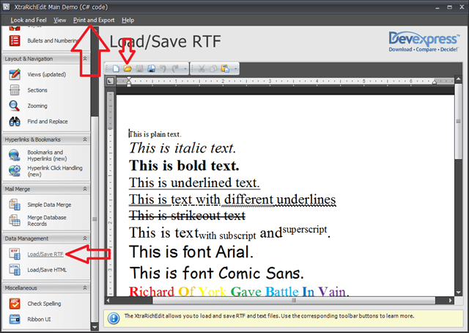Collapse the Hyperlinks & Bookmarks group
469x333 pixels.
point(85,139)
